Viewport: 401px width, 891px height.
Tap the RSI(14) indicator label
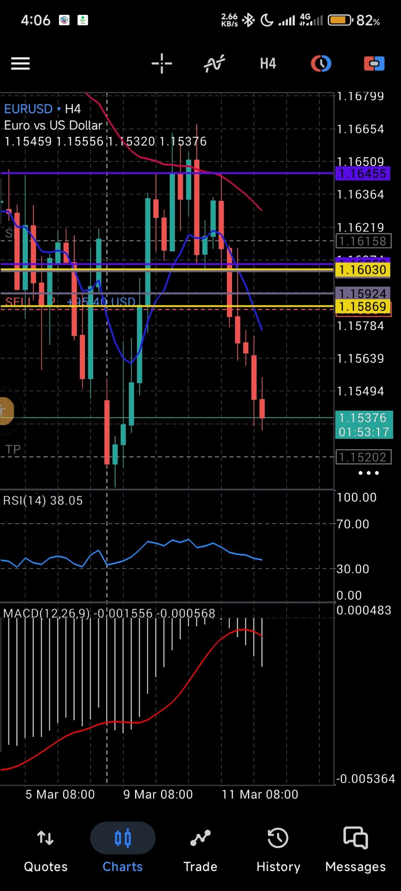coord(43,501)
